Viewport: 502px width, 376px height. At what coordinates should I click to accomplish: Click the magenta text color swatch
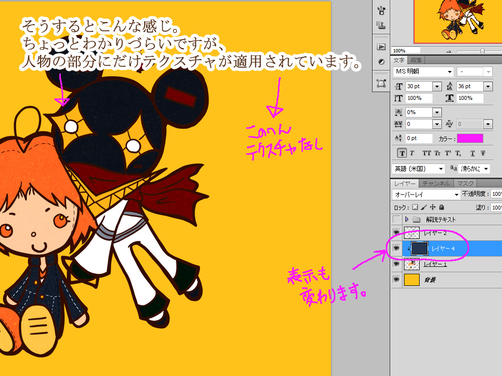coord(470,139)
